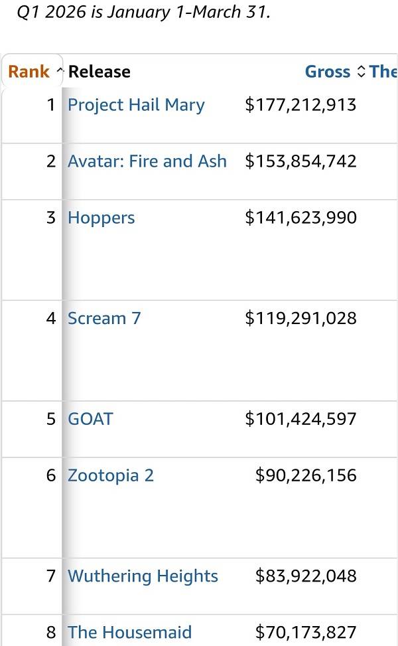Click the Rank ascending sort arrow
Screen dimensions: 398x646
point(60,72)
